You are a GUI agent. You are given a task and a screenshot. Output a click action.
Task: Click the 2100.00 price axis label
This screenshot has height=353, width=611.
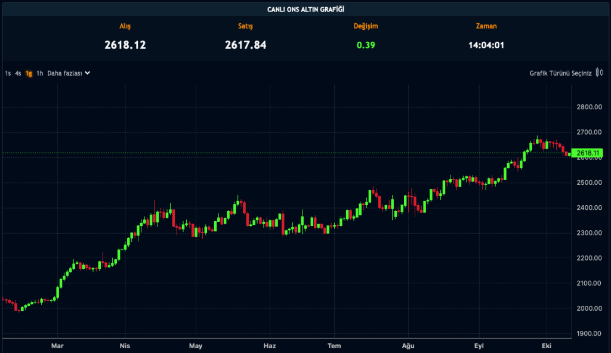pyautogui.click(x=589, y=283)
